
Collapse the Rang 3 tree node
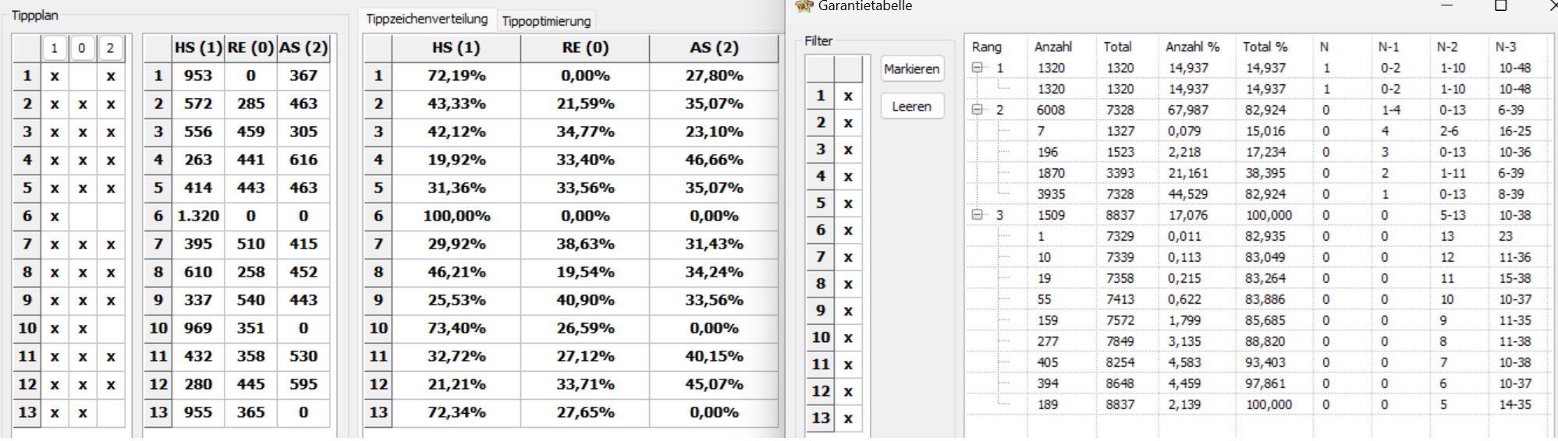point(977,214)
